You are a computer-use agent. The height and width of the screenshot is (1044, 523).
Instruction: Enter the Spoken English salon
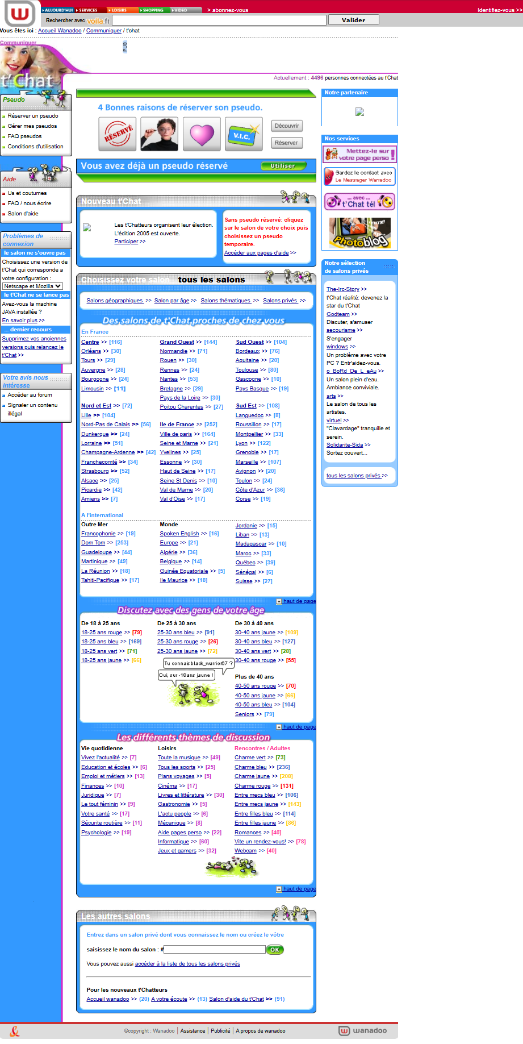pyautogui.click(x=179, y=534)
